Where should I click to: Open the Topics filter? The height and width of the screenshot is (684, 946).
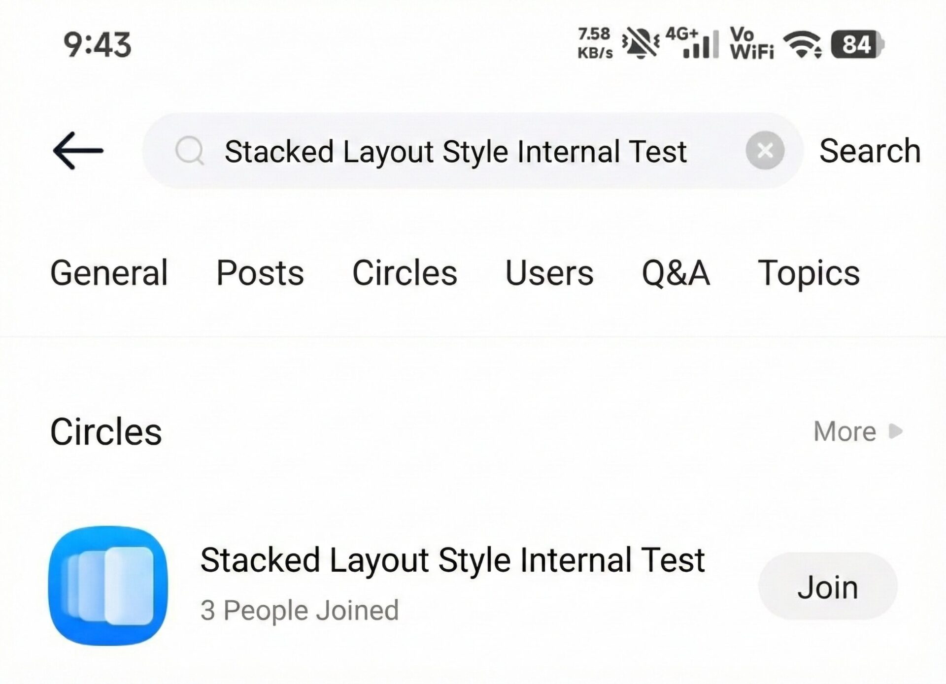808,273
